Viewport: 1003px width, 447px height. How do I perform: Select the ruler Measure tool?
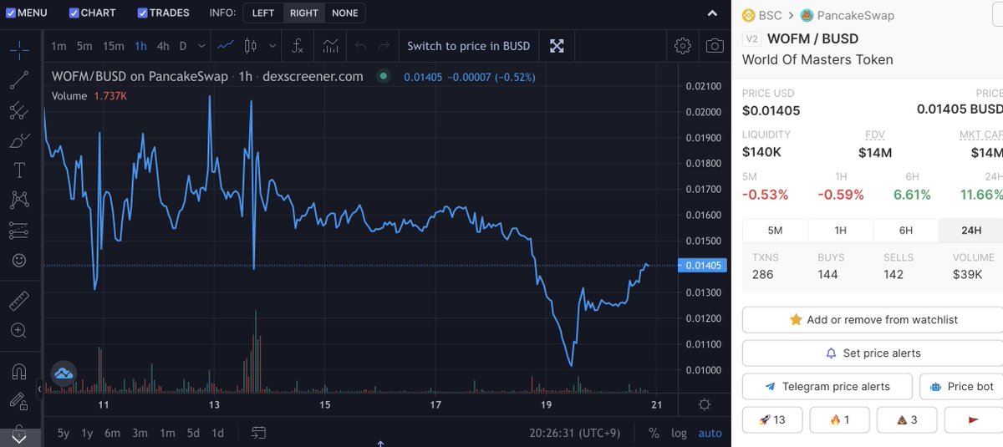pyautogui.click(x=19, y=301)
